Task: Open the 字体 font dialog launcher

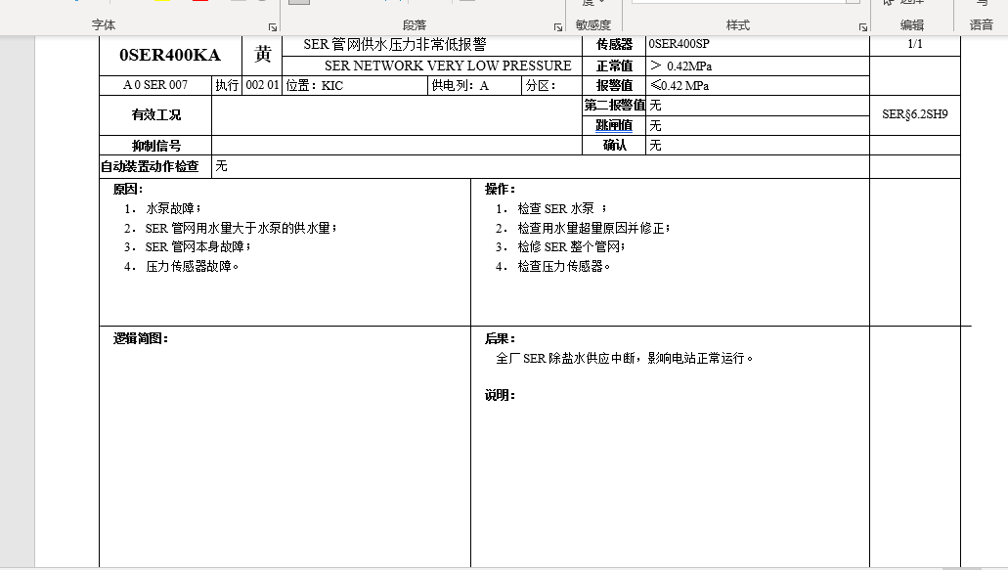Action: (272, 27)
